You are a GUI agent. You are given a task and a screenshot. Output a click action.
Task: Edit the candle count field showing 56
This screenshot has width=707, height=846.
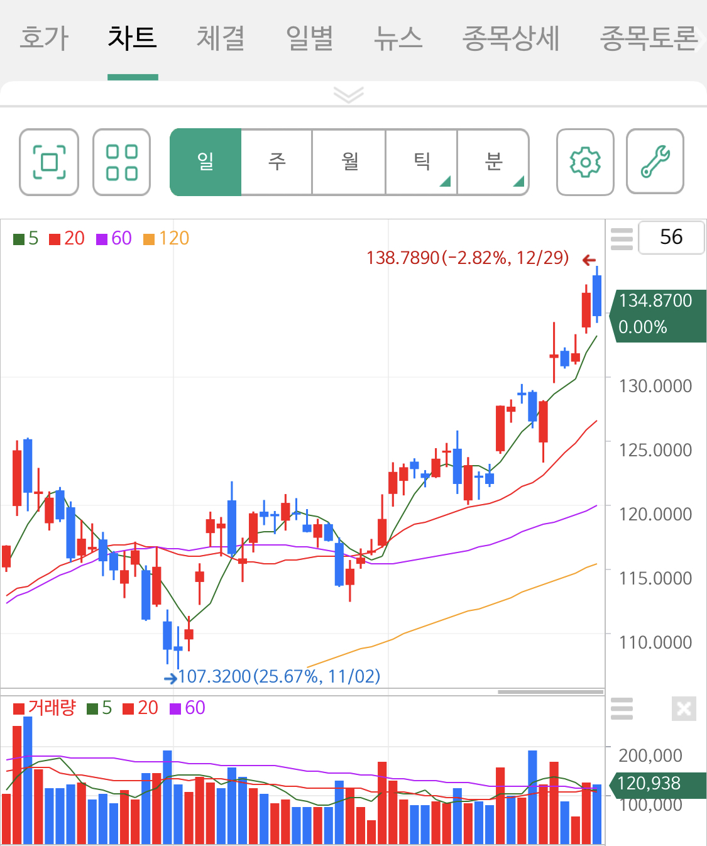coord(671,237)
